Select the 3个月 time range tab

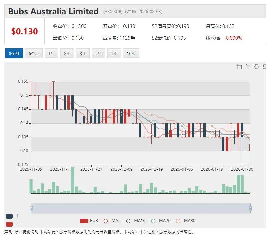point(14,53)
